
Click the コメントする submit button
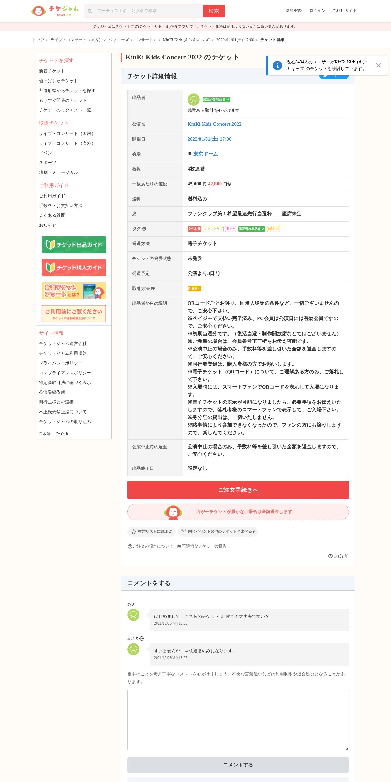(x=238, y=765)
